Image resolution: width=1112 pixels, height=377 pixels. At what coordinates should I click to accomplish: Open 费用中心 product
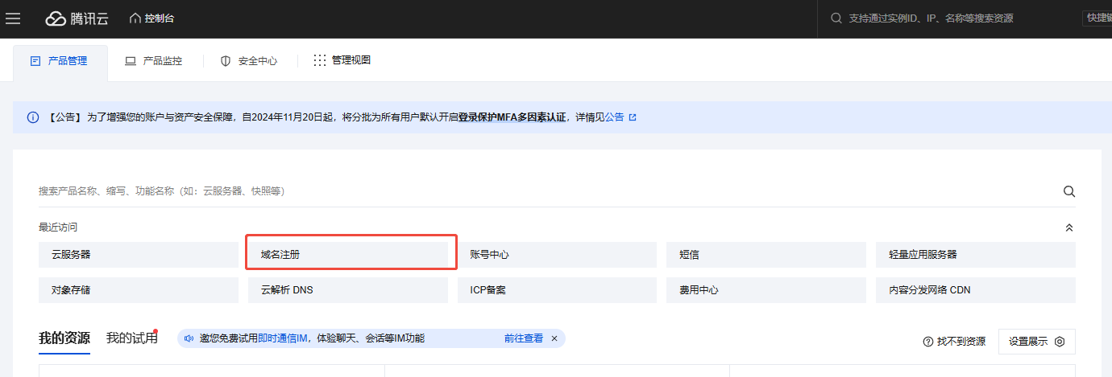pyautogui.click(x=766, y=290)
